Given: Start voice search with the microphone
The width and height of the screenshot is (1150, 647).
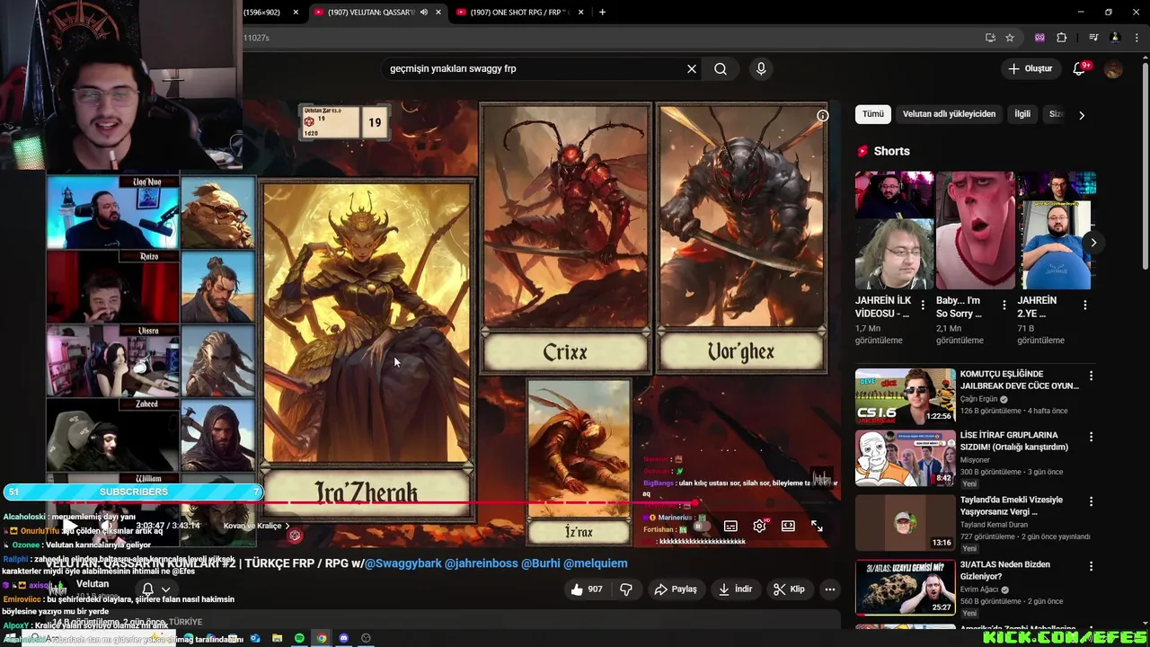Looking at the screenshot, I should coord(761,68).
